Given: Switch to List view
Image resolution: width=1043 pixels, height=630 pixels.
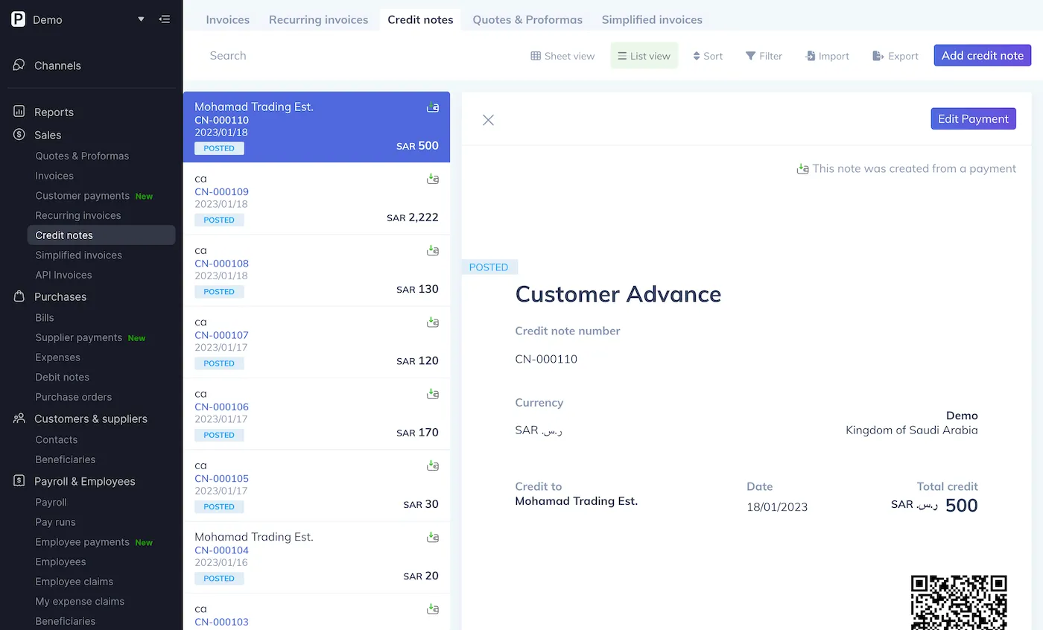Looking at the screenshot, I should [x=644, y=56].
